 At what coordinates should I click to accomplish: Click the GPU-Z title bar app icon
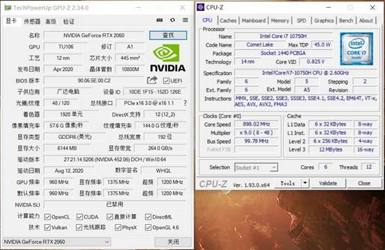[x=8, y=8]
